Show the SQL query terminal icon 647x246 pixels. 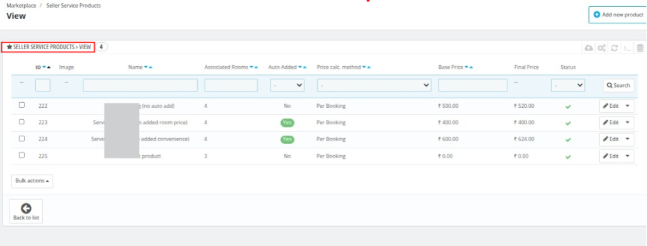tap(627, 48)
